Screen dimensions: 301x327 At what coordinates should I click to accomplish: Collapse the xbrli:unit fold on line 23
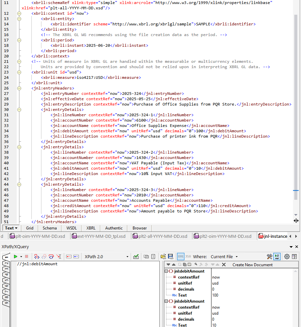[19, 72]
